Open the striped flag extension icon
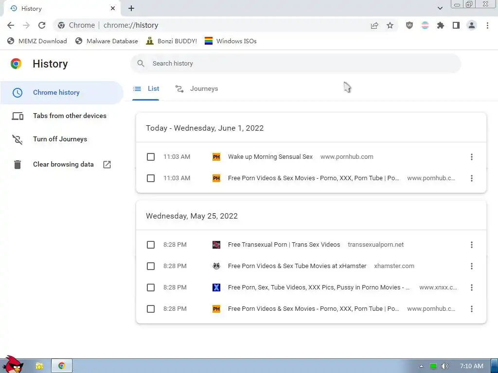This screenshot has width=498, height=373. click(x=425, y=25)
